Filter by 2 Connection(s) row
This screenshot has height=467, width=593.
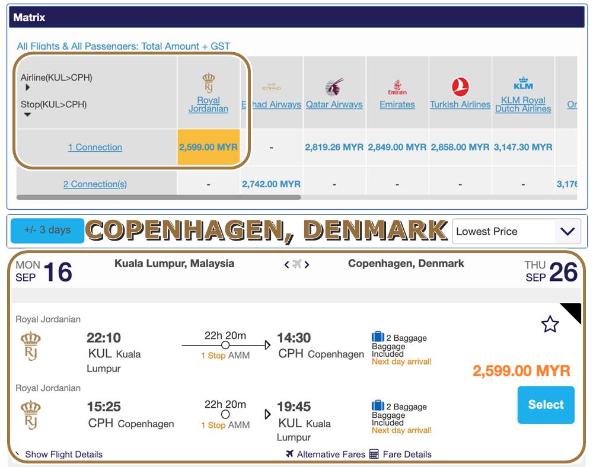click(95, 184)
